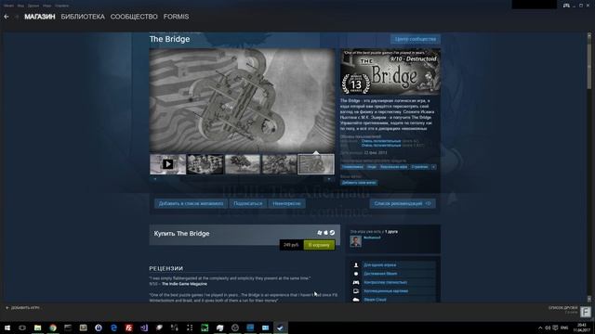595x334 pixels.
Task: Click Добавить игру at bottom left
Action: [x=25, y=308]
